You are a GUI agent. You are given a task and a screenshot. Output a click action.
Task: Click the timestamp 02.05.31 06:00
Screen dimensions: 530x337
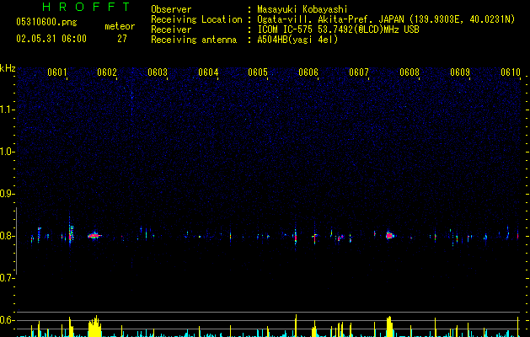51,39
